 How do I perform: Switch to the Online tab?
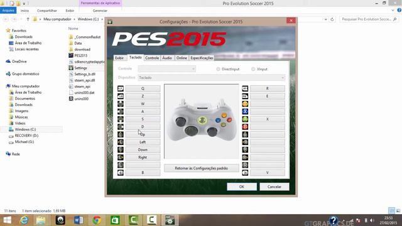182,58
